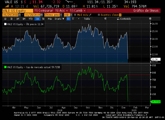The height and width of the screenshot is (120, 165).
Task: Click the high price 11.81N value
Action: click(92, 6)
